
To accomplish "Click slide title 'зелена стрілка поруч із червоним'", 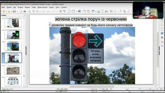I will 91,19.
